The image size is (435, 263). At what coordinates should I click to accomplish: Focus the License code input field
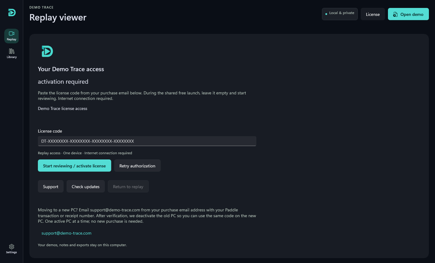[x=147, y=141]
